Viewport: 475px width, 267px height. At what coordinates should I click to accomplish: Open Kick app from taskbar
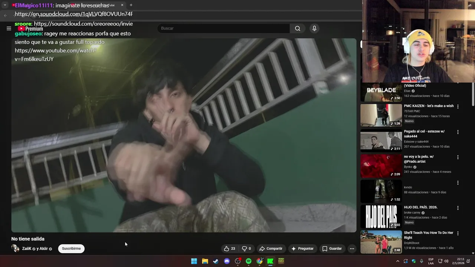(x=271, y=261)
